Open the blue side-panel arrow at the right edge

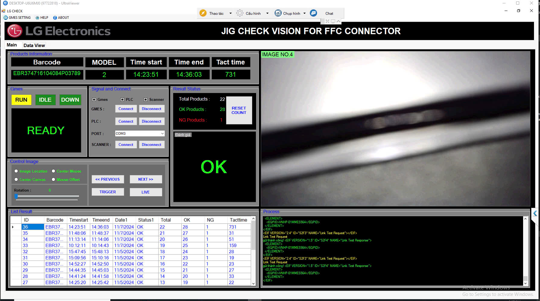535,213
